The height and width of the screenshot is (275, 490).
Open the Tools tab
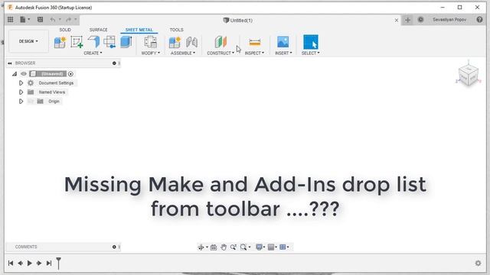177,30
